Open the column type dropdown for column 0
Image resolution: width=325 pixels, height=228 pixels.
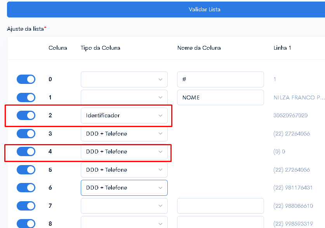point(124,79)
